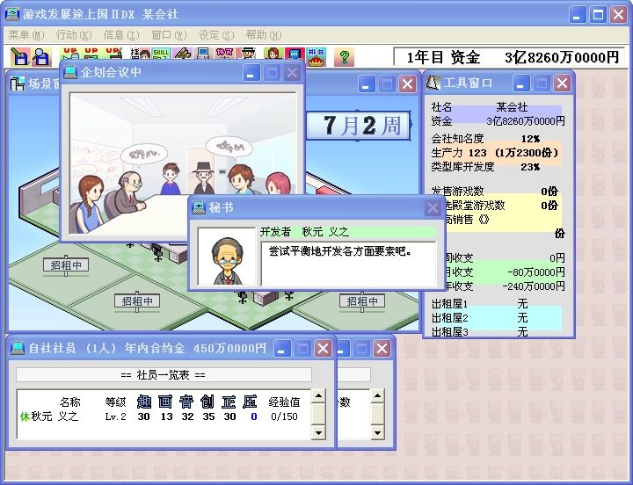Click the red game console icon
The image size is (633, 485).
point(295,54)
